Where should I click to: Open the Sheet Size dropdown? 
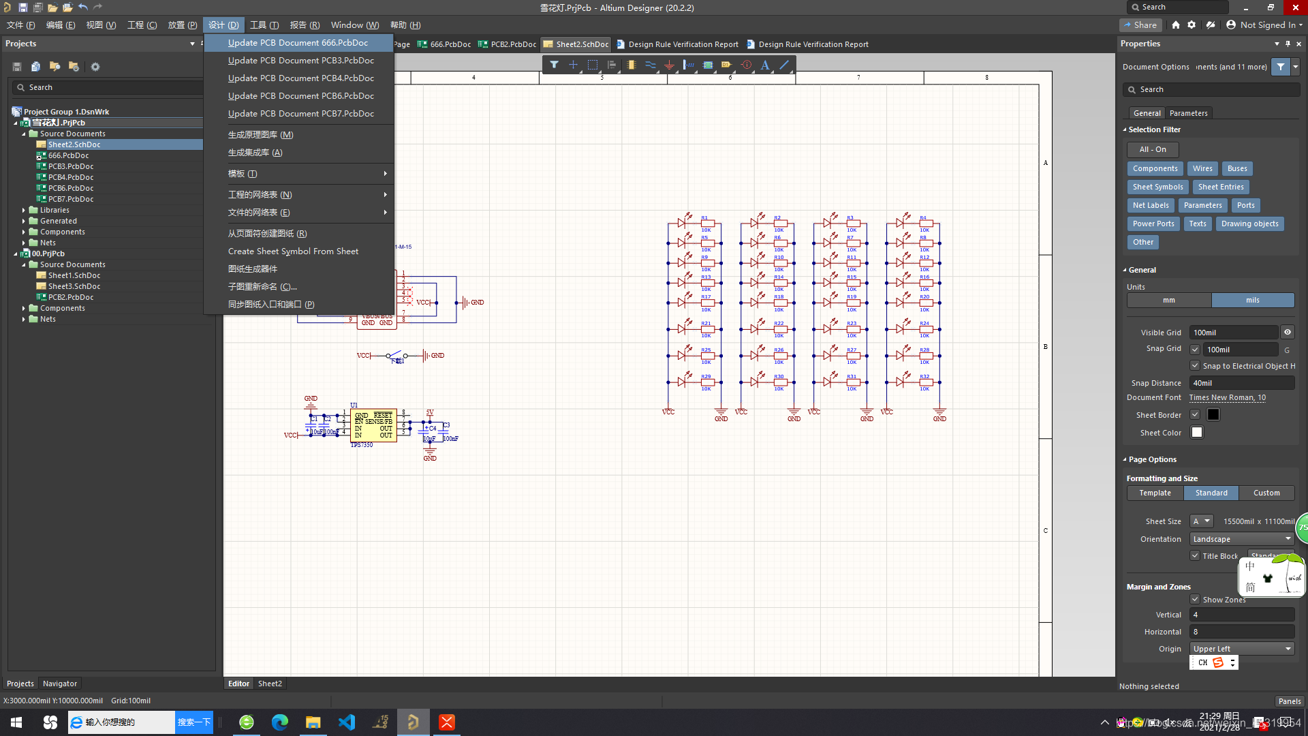pyautogui.click(x=1202, y=521)
